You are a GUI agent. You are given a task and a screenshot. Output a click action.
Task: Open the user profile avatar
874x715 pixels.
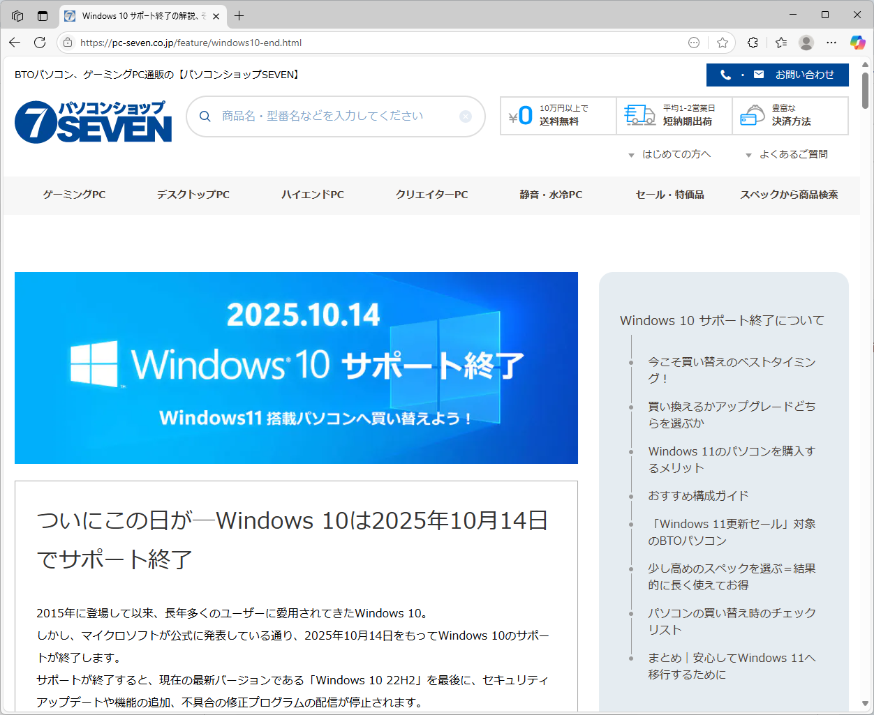pos(806,43)
